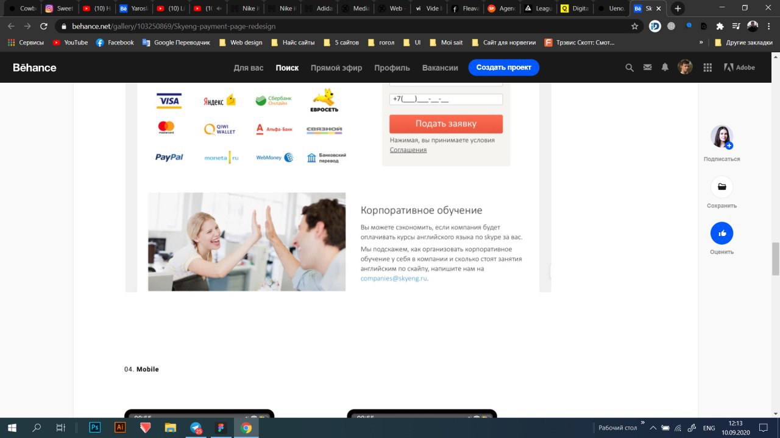780x438 pixels.
Task: Bookmark this page with the star icon
Action: [x=634, y=26]
